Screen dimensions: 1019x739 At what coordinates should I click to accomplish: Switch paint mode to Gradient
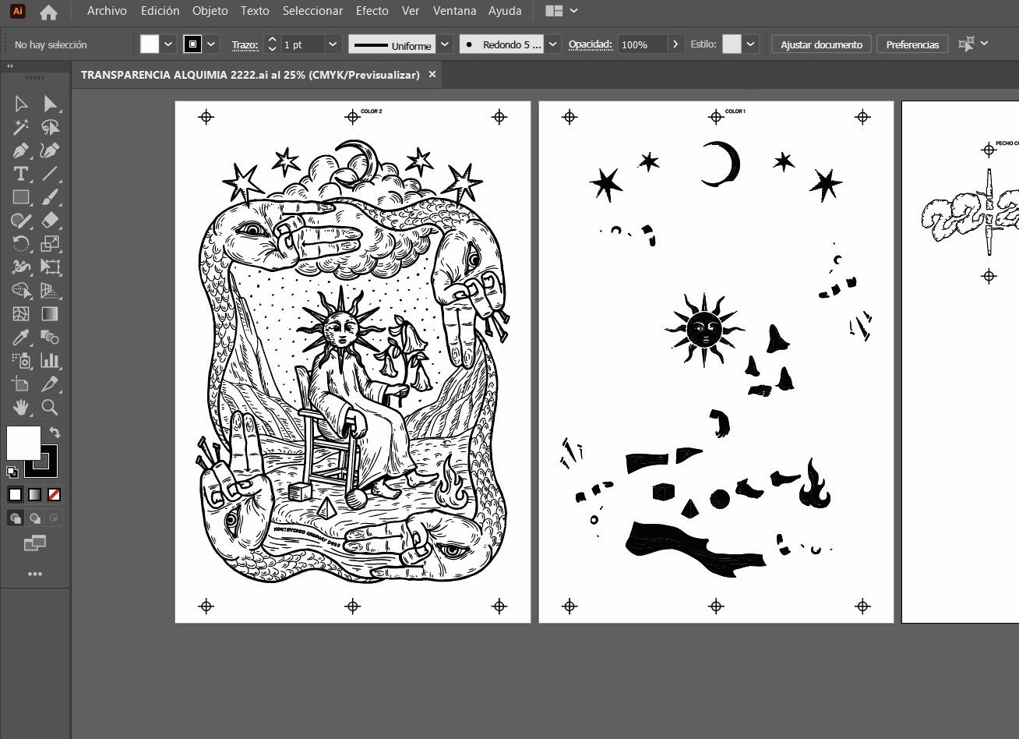(x=35, y=494)
